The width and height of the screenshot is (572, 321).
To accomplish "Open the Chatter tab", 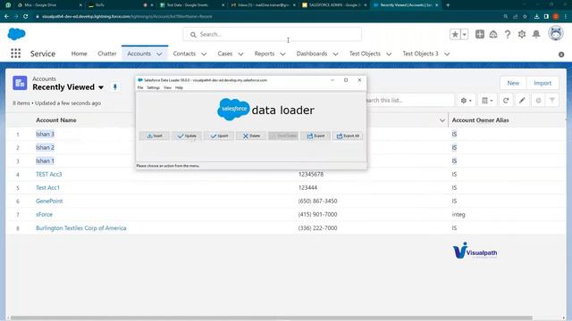I will tap(107, 53).
